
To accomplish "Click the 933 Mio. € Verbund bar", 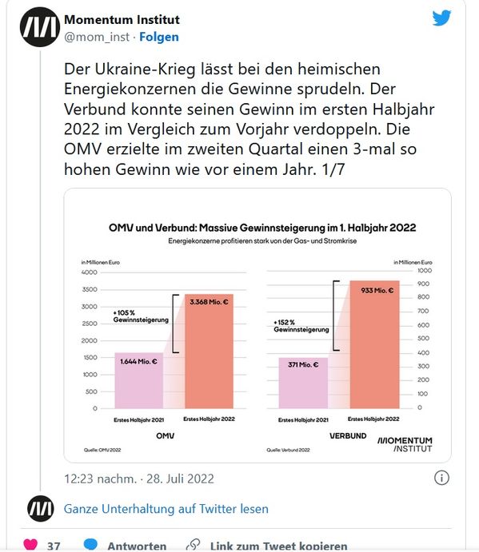I will (x=375, y=344).
